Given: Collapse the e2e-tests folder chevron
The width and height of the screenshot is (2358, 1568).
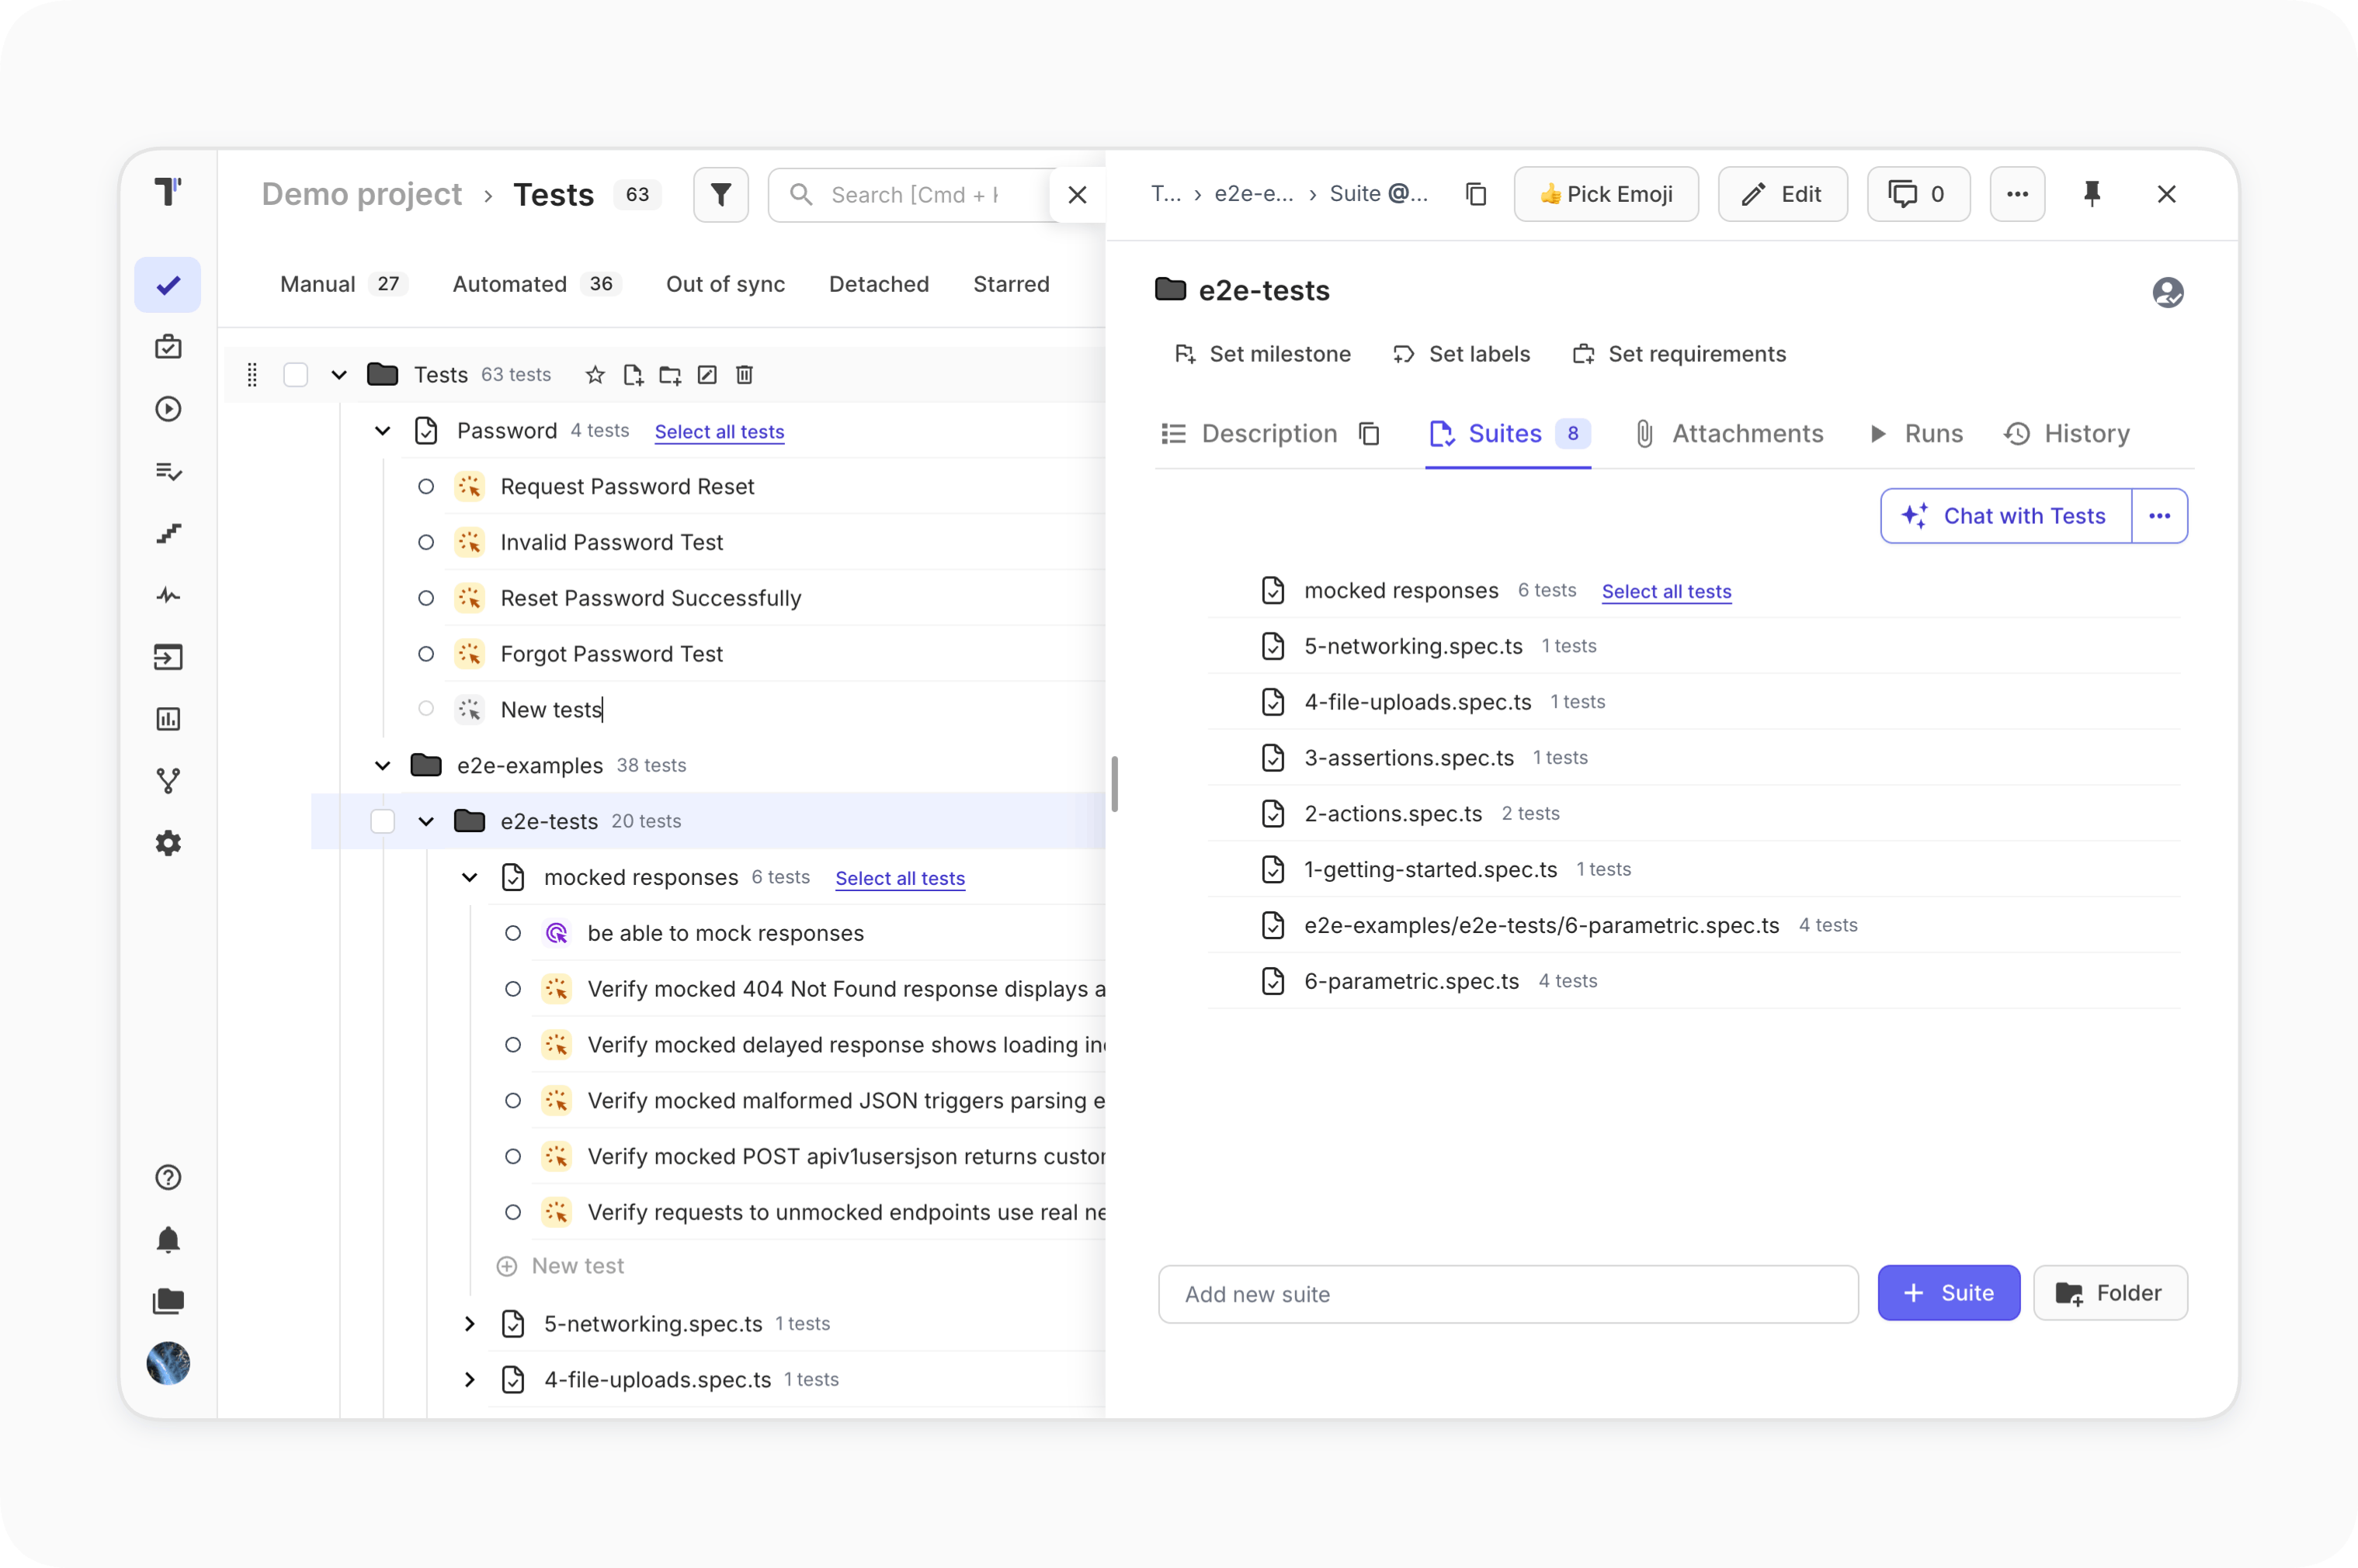Looking at the screenshot, I should (x=426, y=821).
